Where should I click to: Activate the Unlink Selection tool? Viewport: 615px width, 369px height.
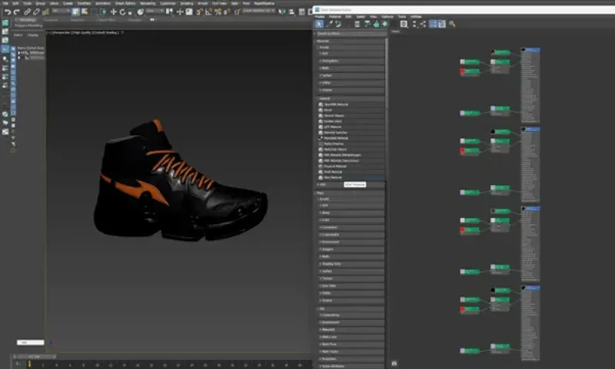tap(36, 12)
